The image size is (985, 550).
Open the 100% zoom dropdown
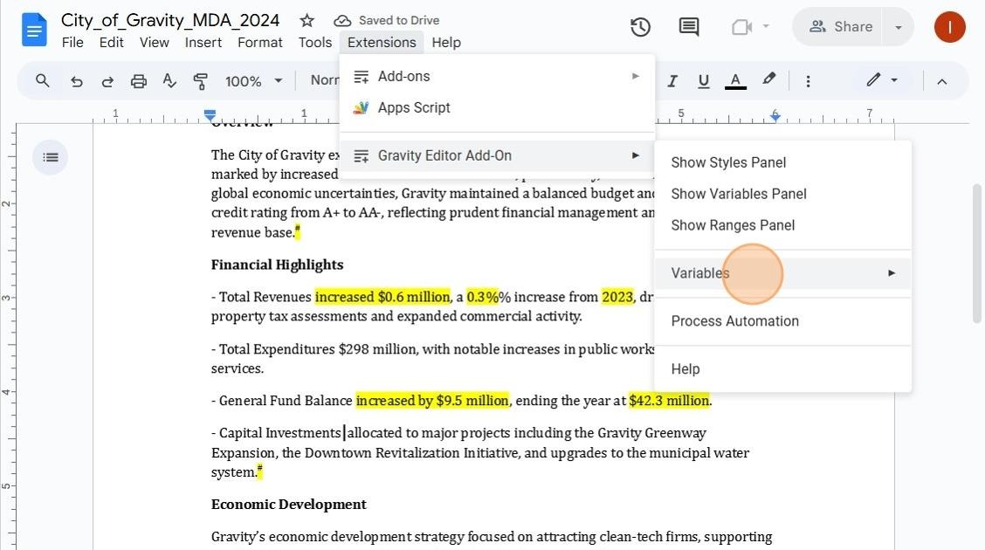click(253, 81)
